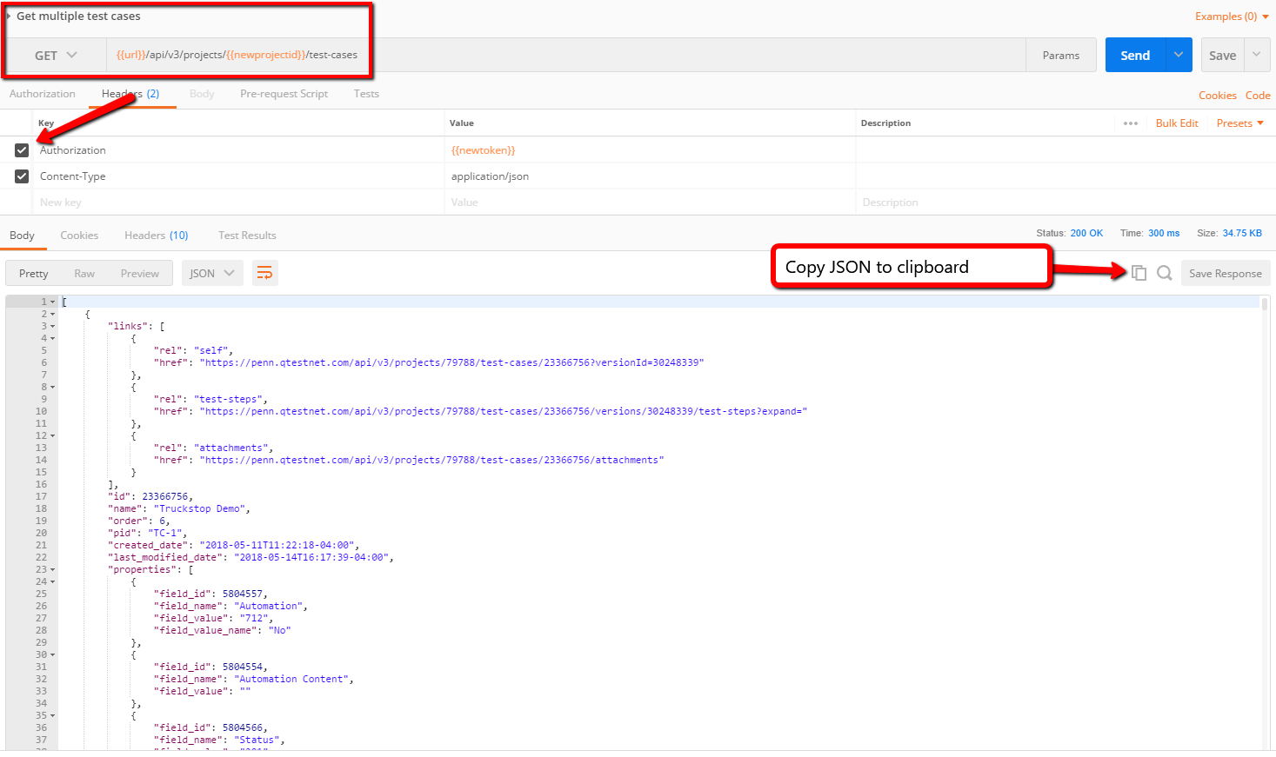1276x757 pixels.
Task: Open the Bulk Edit link
Action: click(1176, 123)
